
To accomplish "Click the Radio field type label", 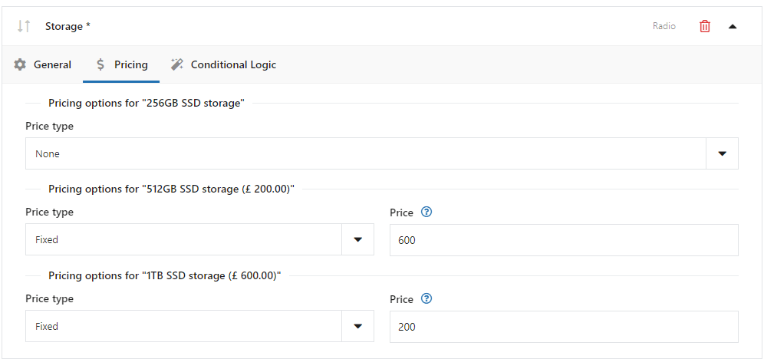I will pos(664,26).
